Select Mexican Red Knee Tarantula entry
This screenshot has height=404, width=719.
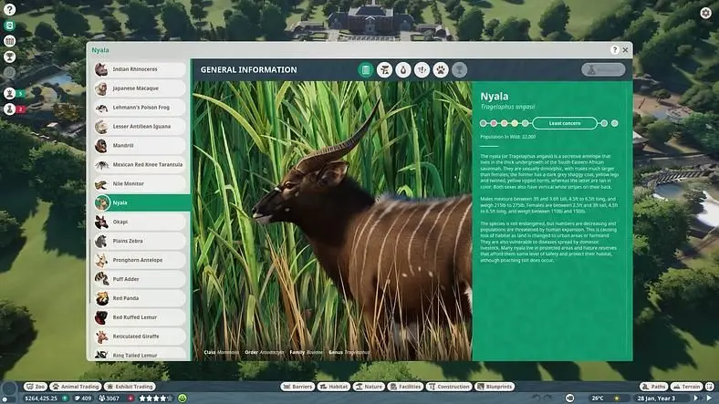(140, 165)
